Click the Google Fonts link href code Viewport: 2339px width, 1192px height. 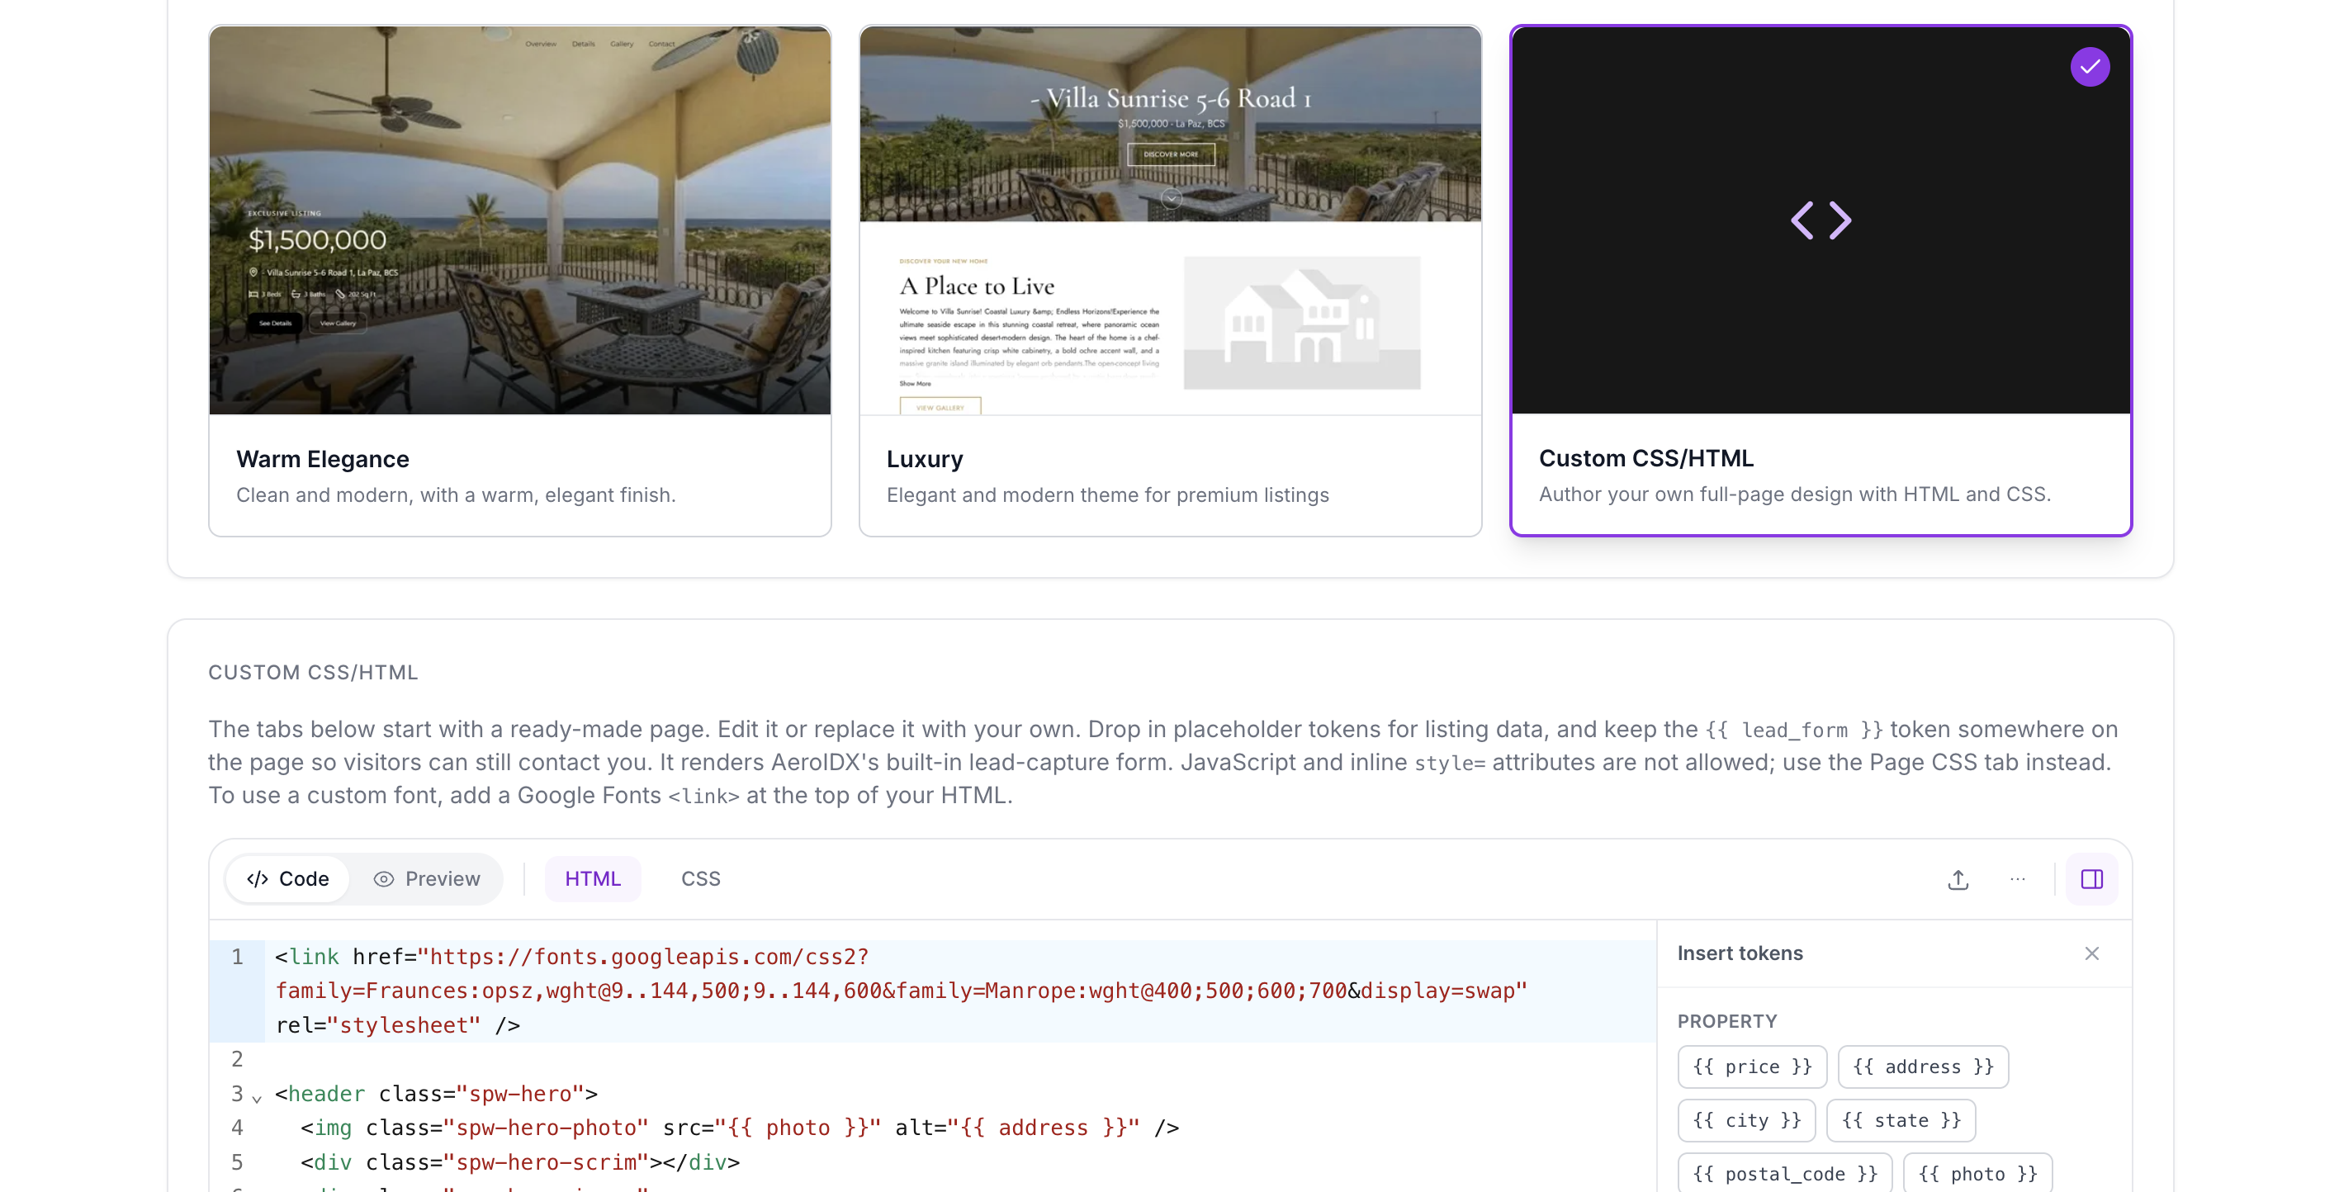coord(901,974)
